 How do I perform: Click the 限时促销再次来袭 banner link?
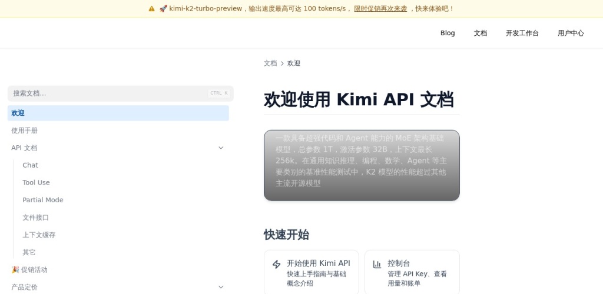(380, 9)
